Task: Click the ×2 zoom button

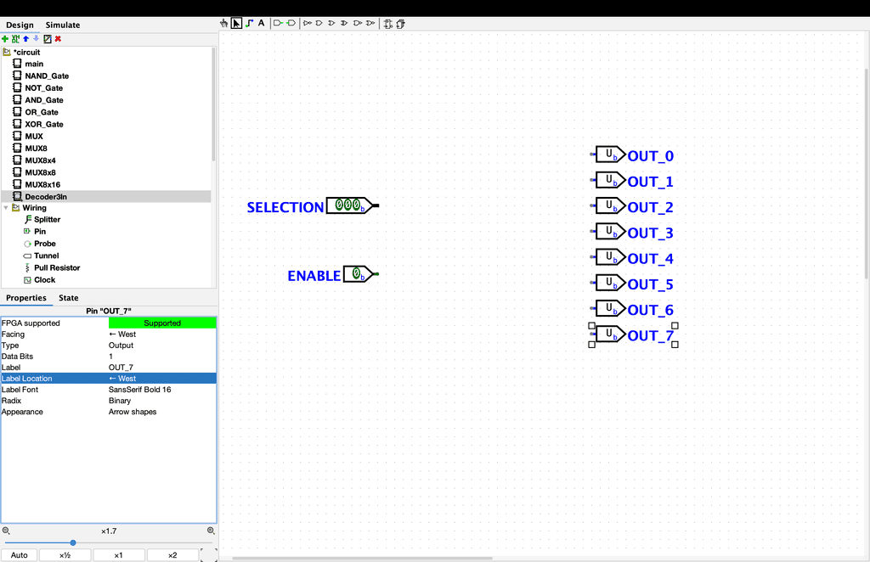Action: pyautogui.click(x=172, y=555)
